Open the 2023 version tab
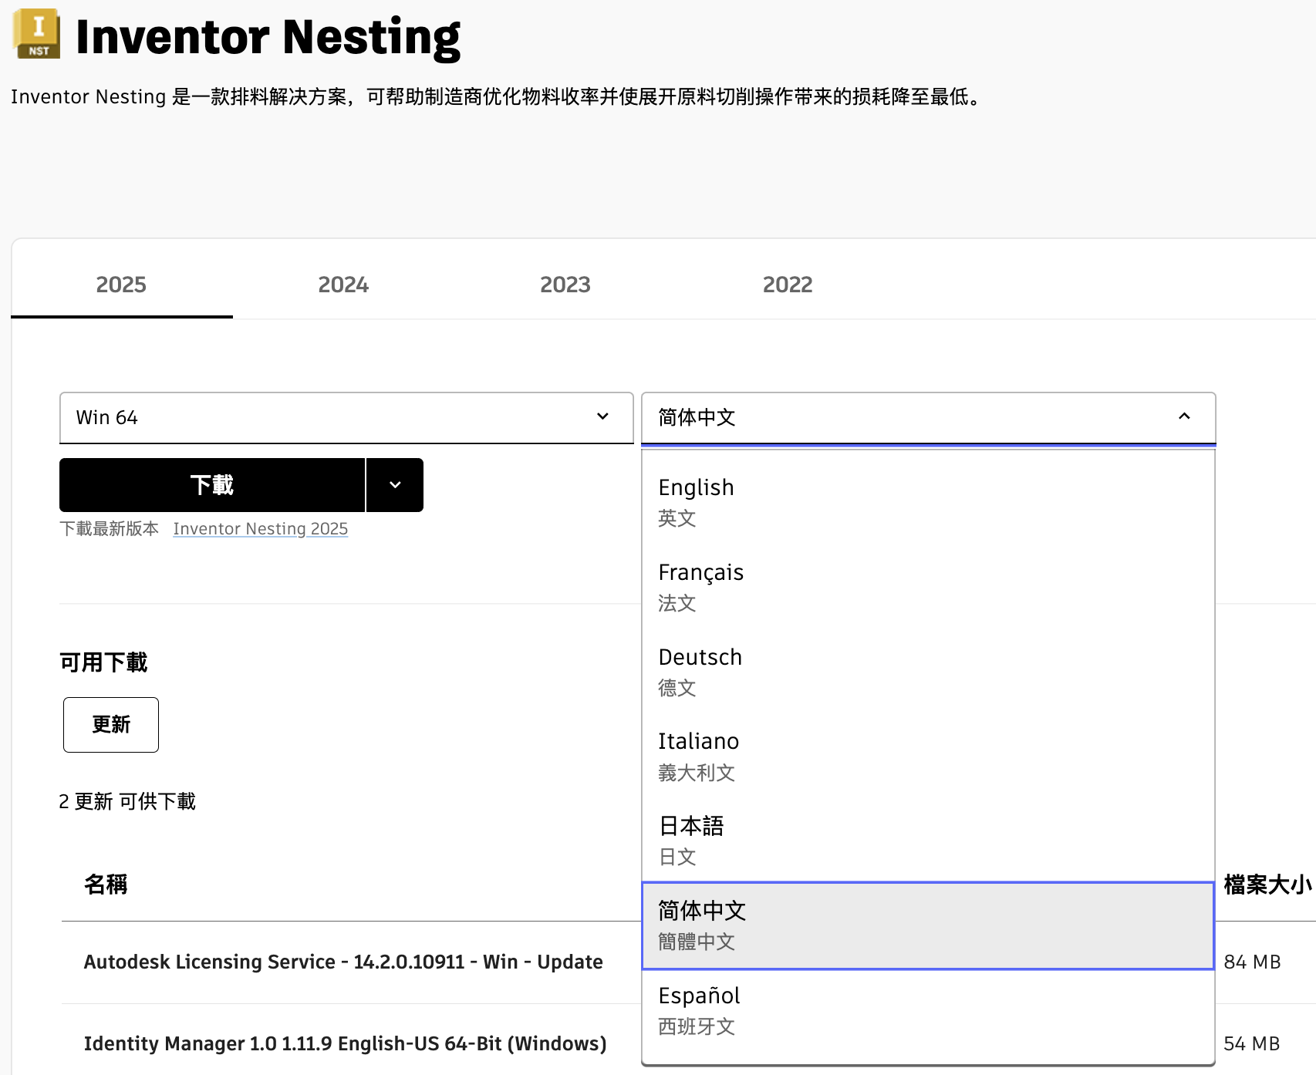The height and width of the screenshot is (1075, 1316). [x=565, y=285]
